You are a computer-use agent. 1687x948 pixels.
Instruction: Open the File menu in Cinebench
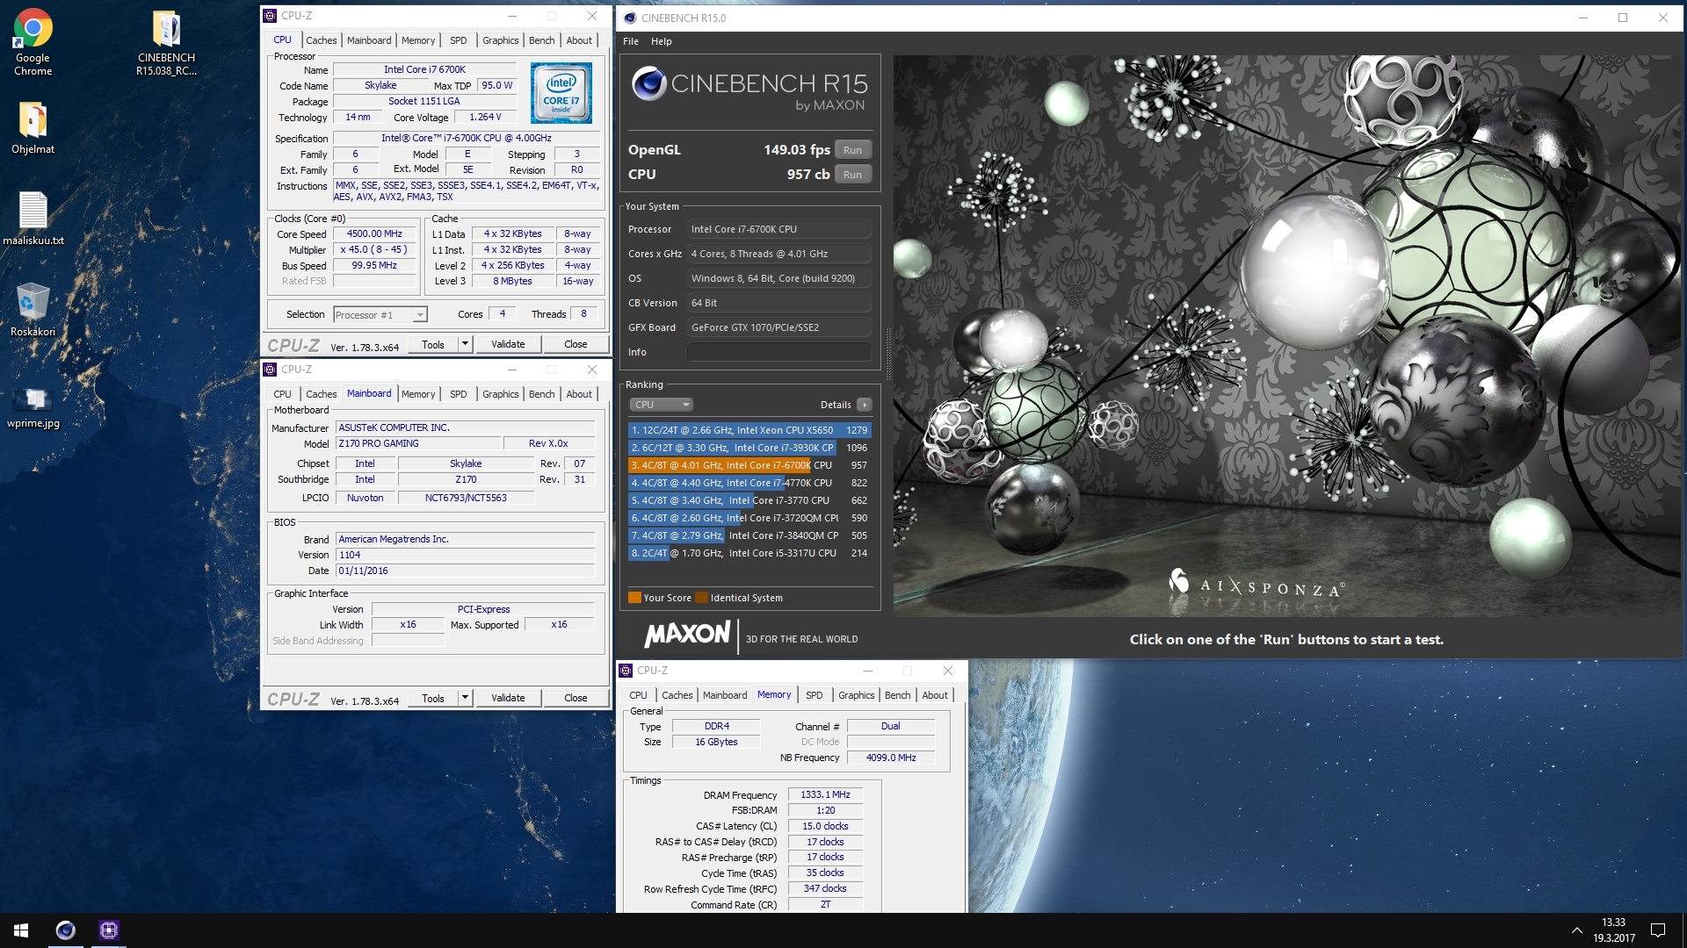631,41
